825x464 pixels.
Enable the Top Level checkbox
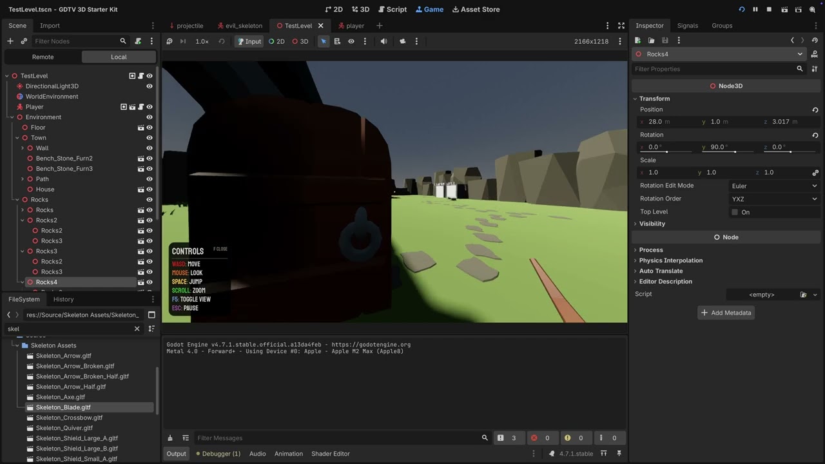tap(735, 212)
